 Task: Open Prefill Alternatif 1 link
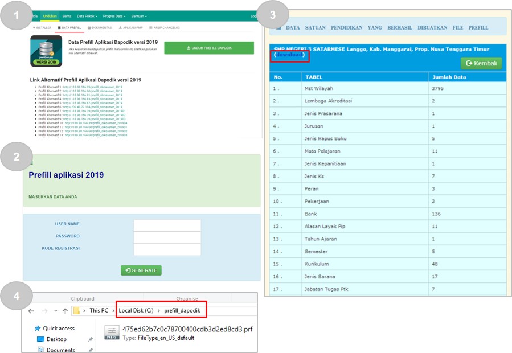93,87
